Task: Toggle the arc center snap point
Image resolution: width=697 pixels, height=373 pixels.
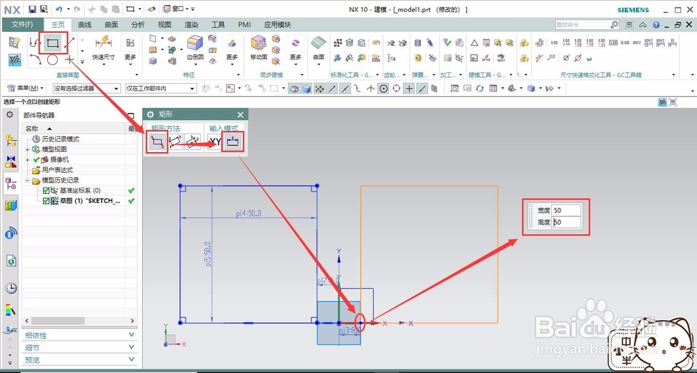Action: pos(383,89)
